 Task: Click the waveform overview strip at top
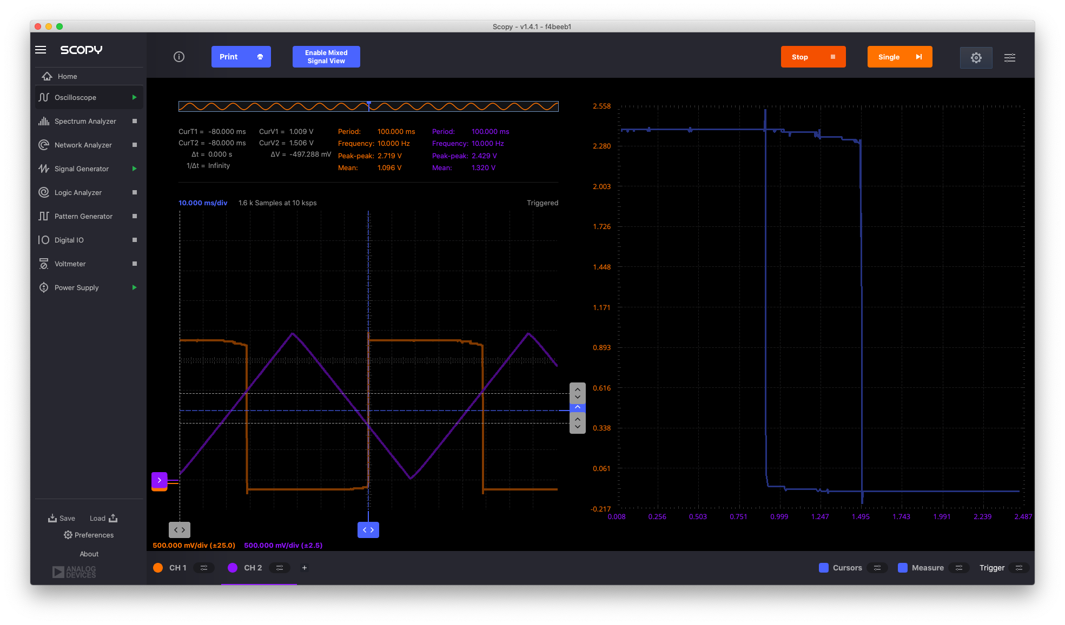coord(368,106)
